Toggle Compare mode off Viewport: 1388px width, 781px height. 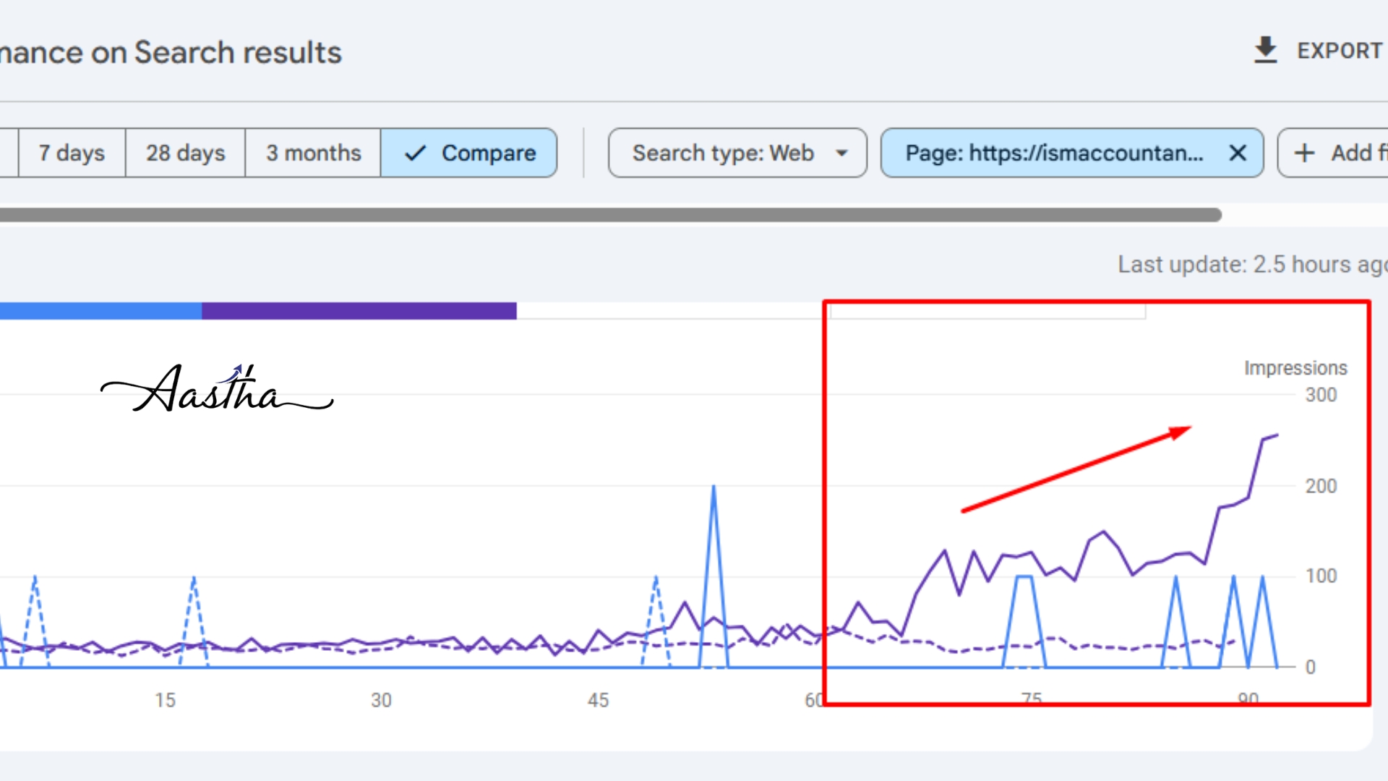point(468,153)
